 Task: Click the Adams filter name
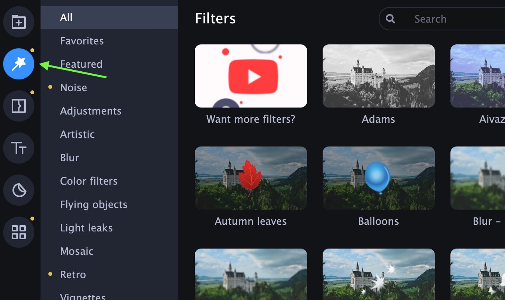(x=379, y=119)
